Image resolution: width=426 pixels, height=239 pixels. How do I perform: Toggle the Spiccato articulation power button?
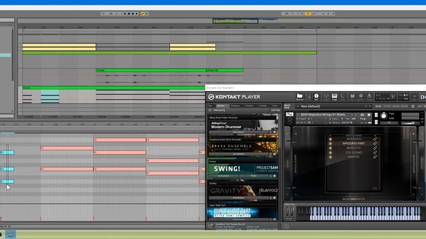[x=330, y=139]
